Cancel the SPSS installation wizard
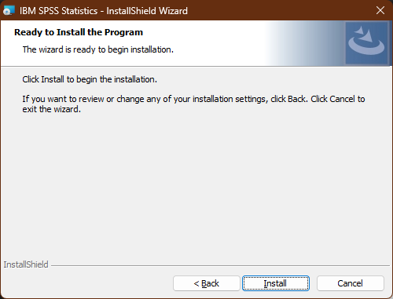 (351, 283)
